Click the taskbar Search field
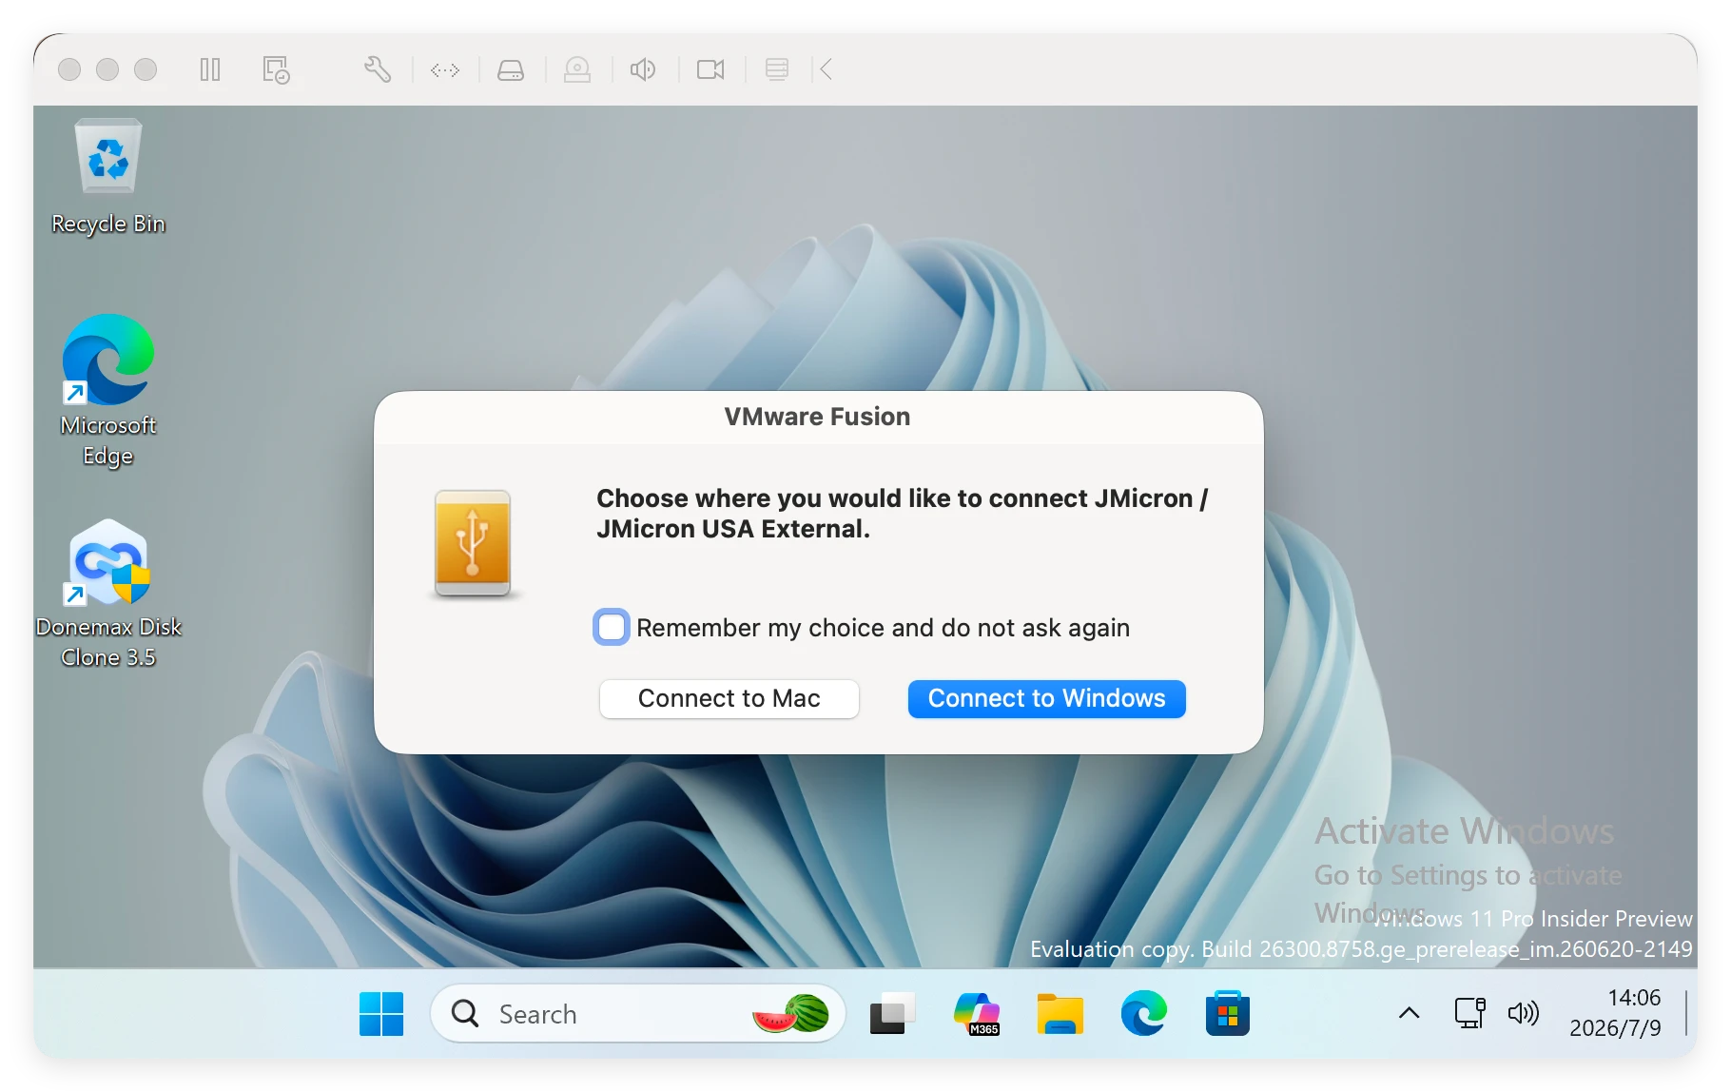 click(637, 1014)
